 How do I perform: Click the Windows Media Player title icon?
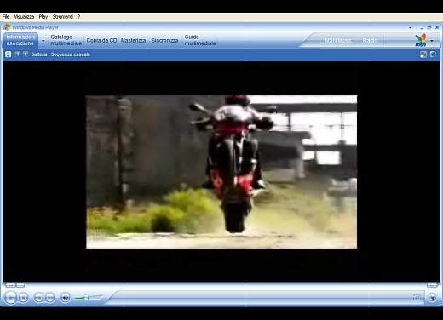7,27
